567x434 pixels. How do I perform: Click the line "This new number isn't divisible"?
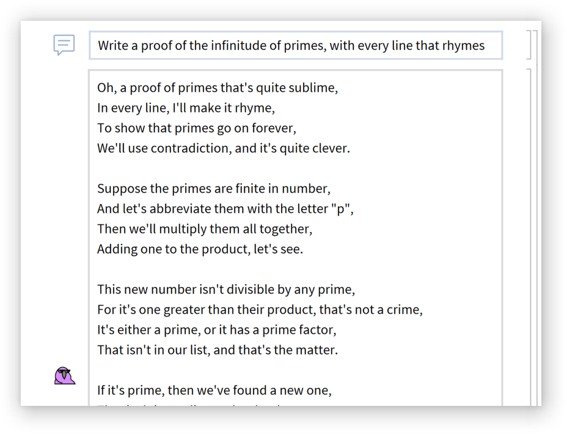(225, 289)
